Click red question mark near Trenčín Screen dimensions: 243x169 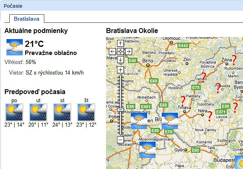point(204,77)
